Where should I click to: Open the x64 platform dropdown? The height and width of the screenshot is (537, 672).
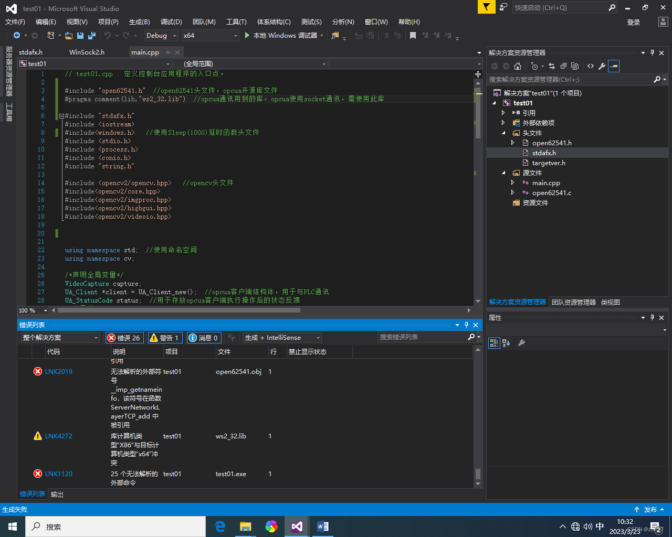(211, 35)
